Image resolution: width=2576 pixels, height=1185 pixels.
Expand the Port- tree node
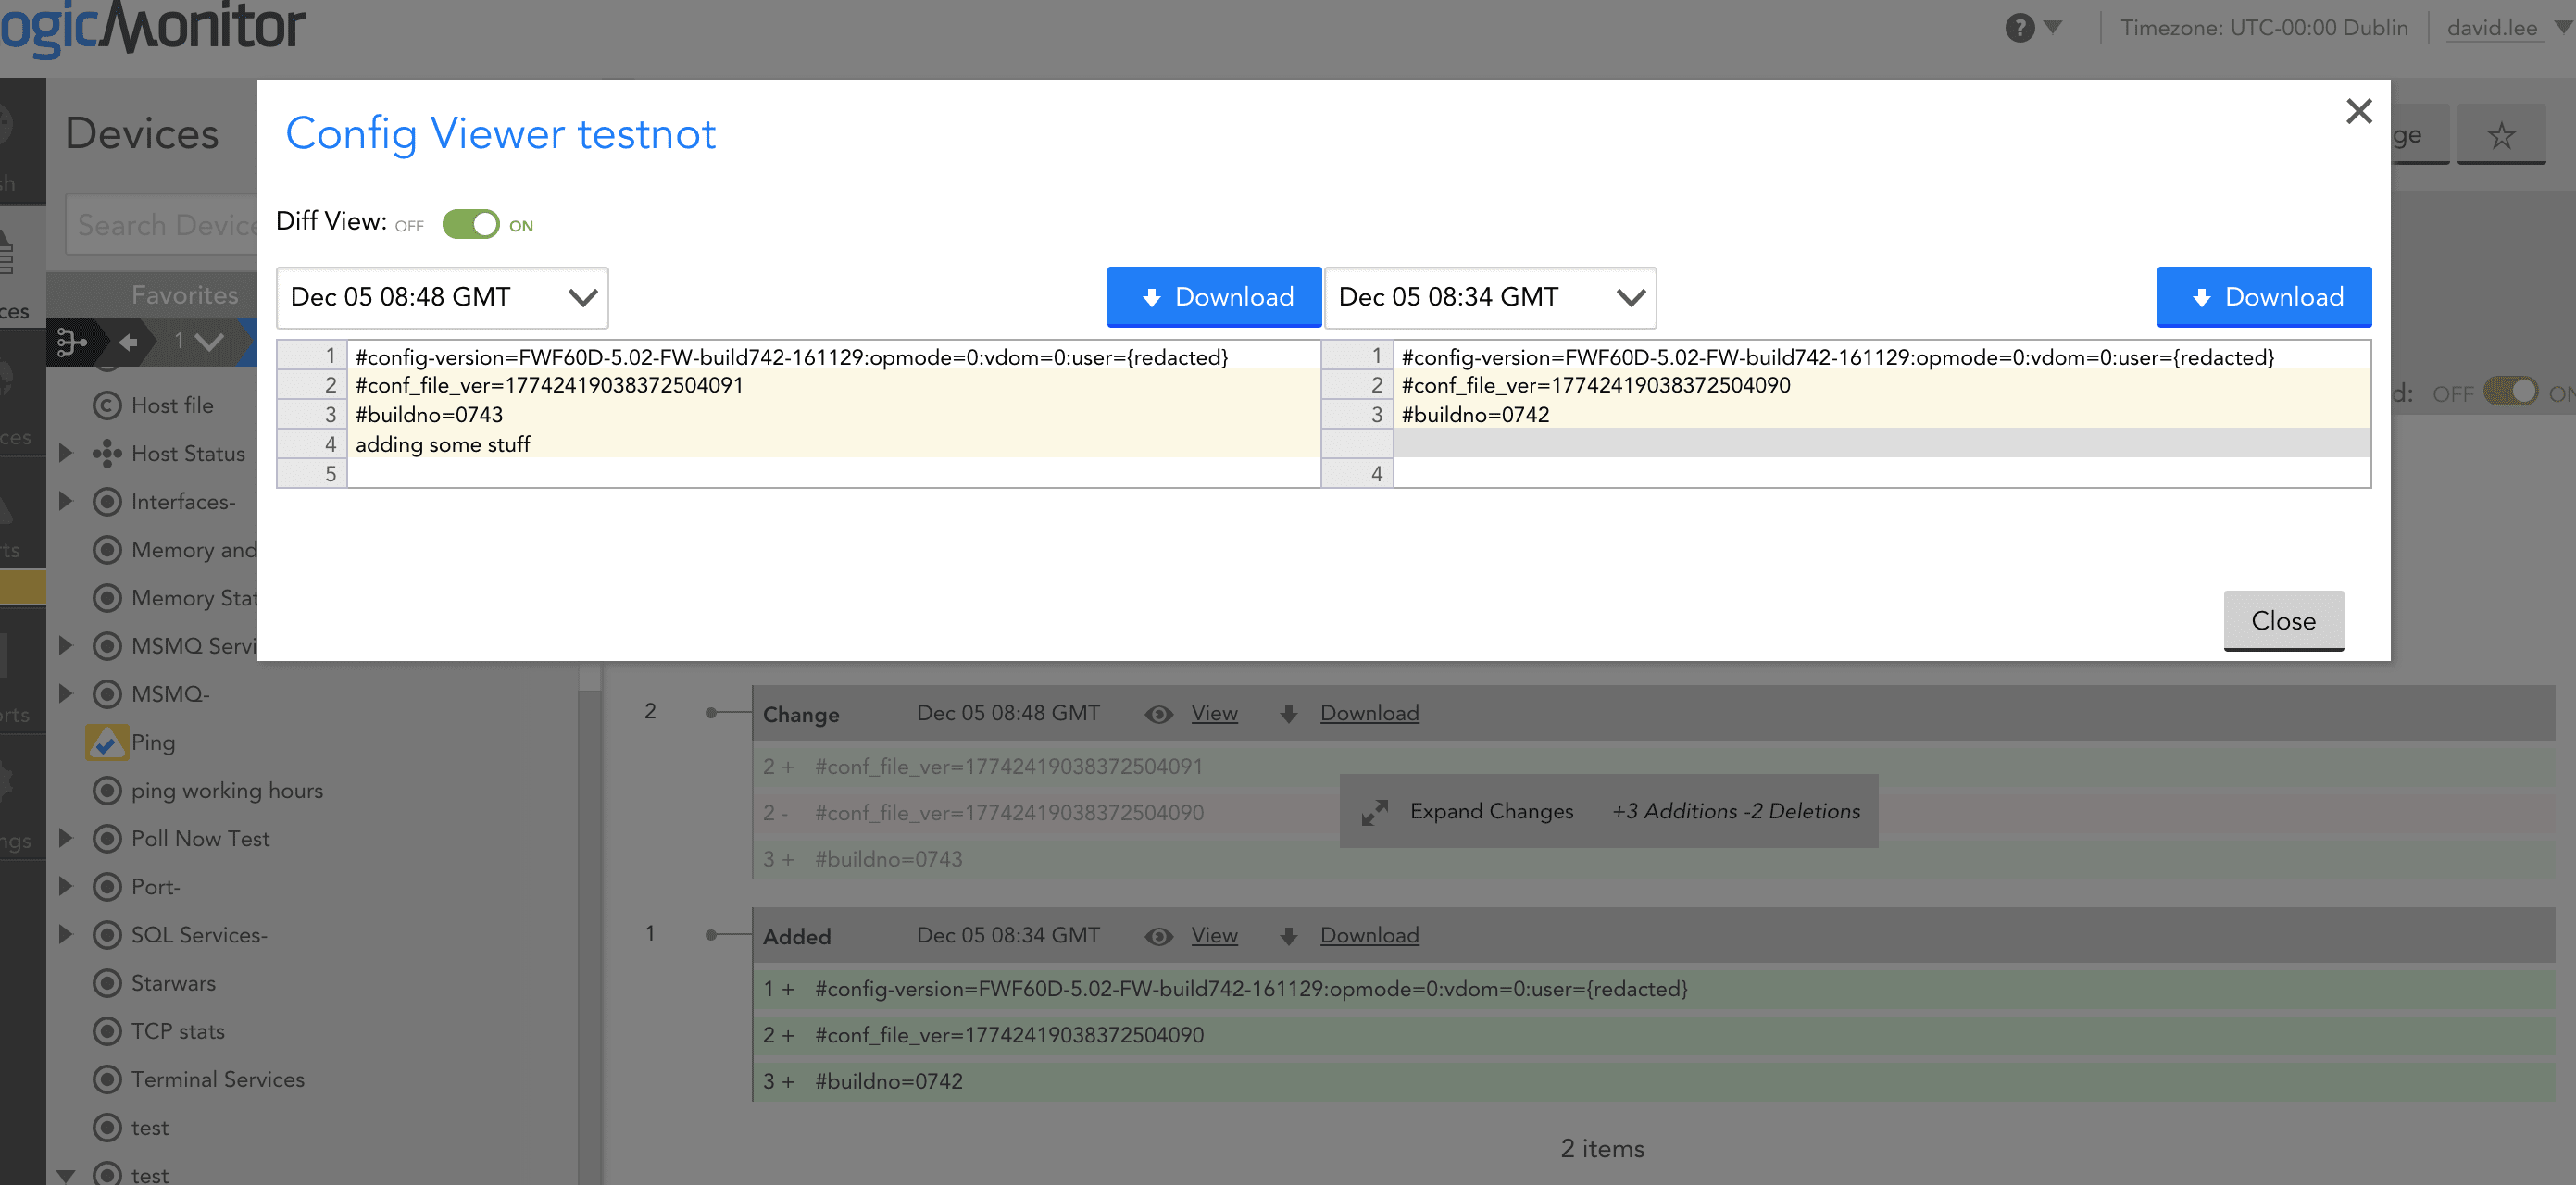(x=66, y=886)
